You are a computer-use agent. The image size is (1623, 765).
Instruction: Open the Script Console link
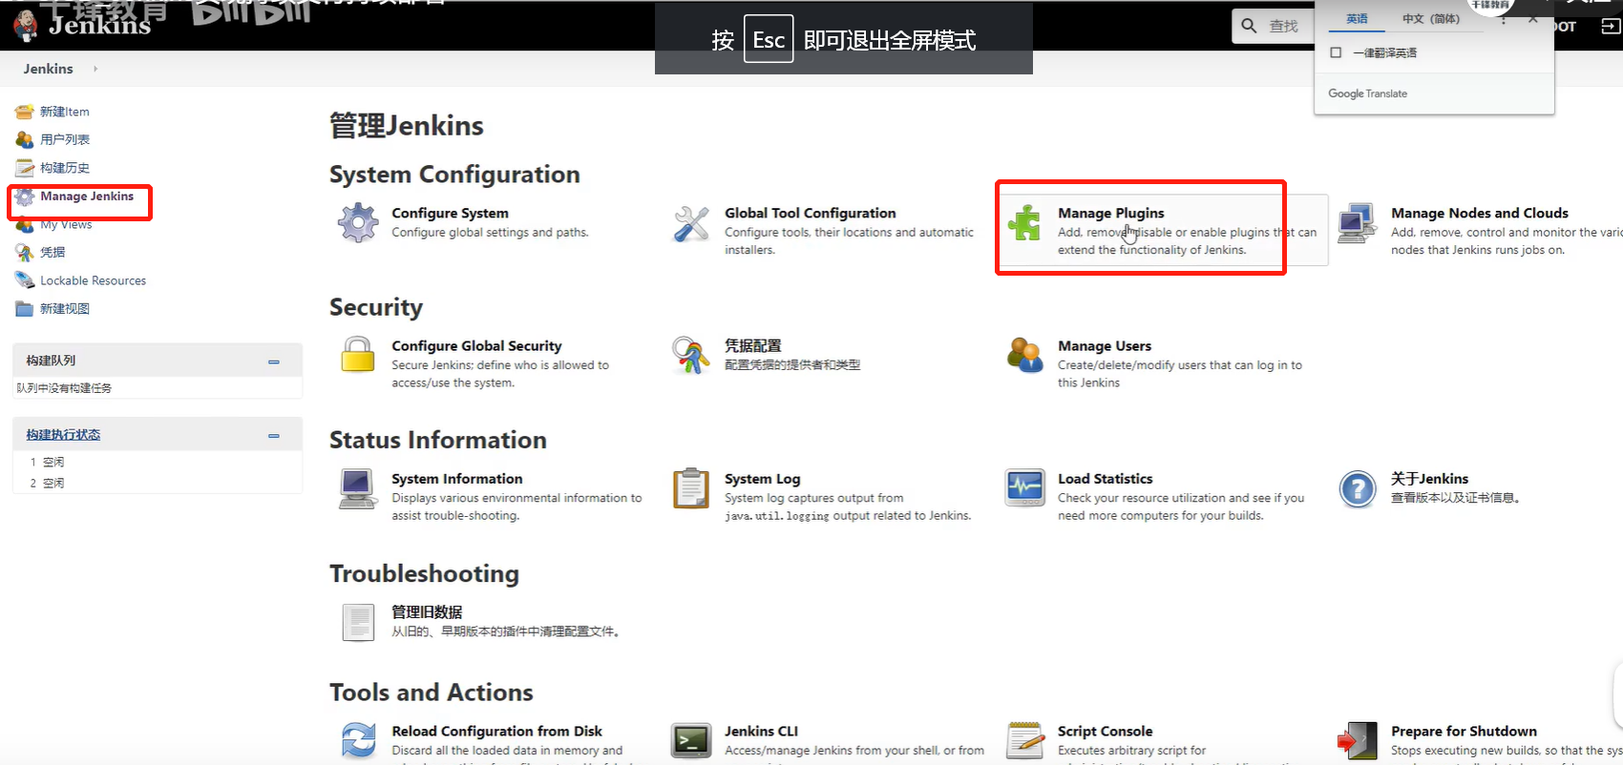(1105, 731)
